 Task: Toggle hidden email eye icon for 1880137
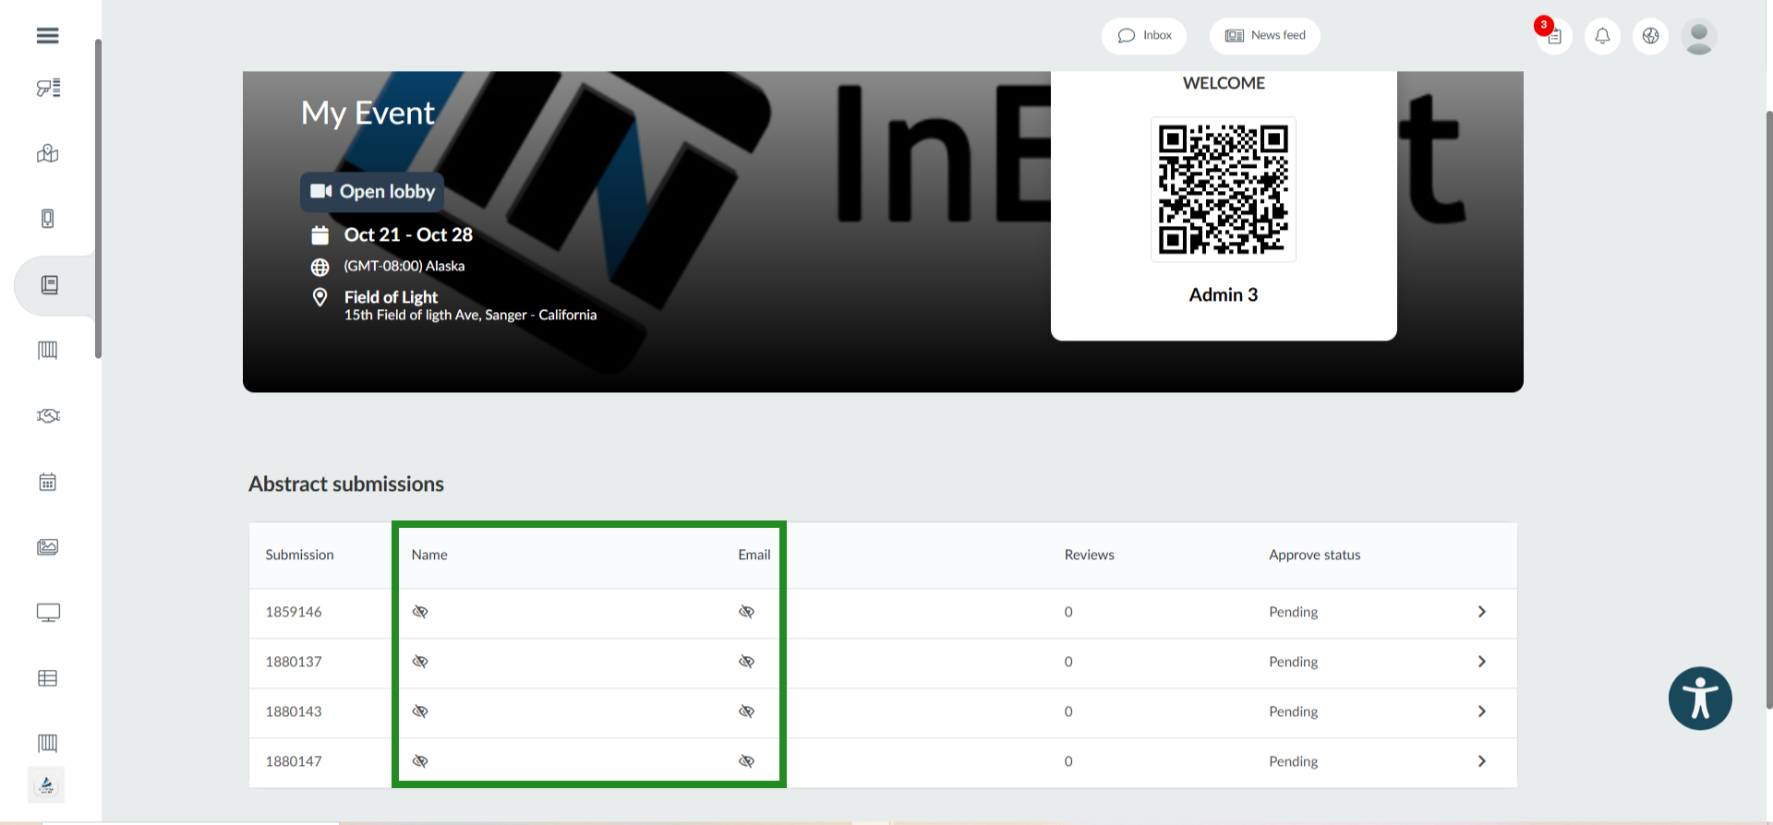[746, 662]
